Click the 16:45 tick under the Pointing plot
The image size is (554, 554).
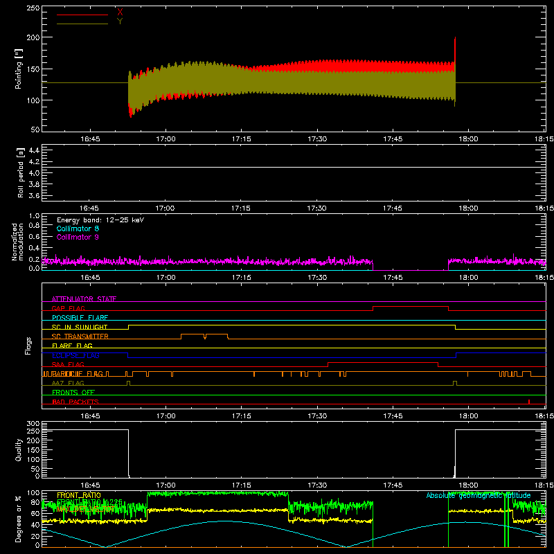point(90,139)
